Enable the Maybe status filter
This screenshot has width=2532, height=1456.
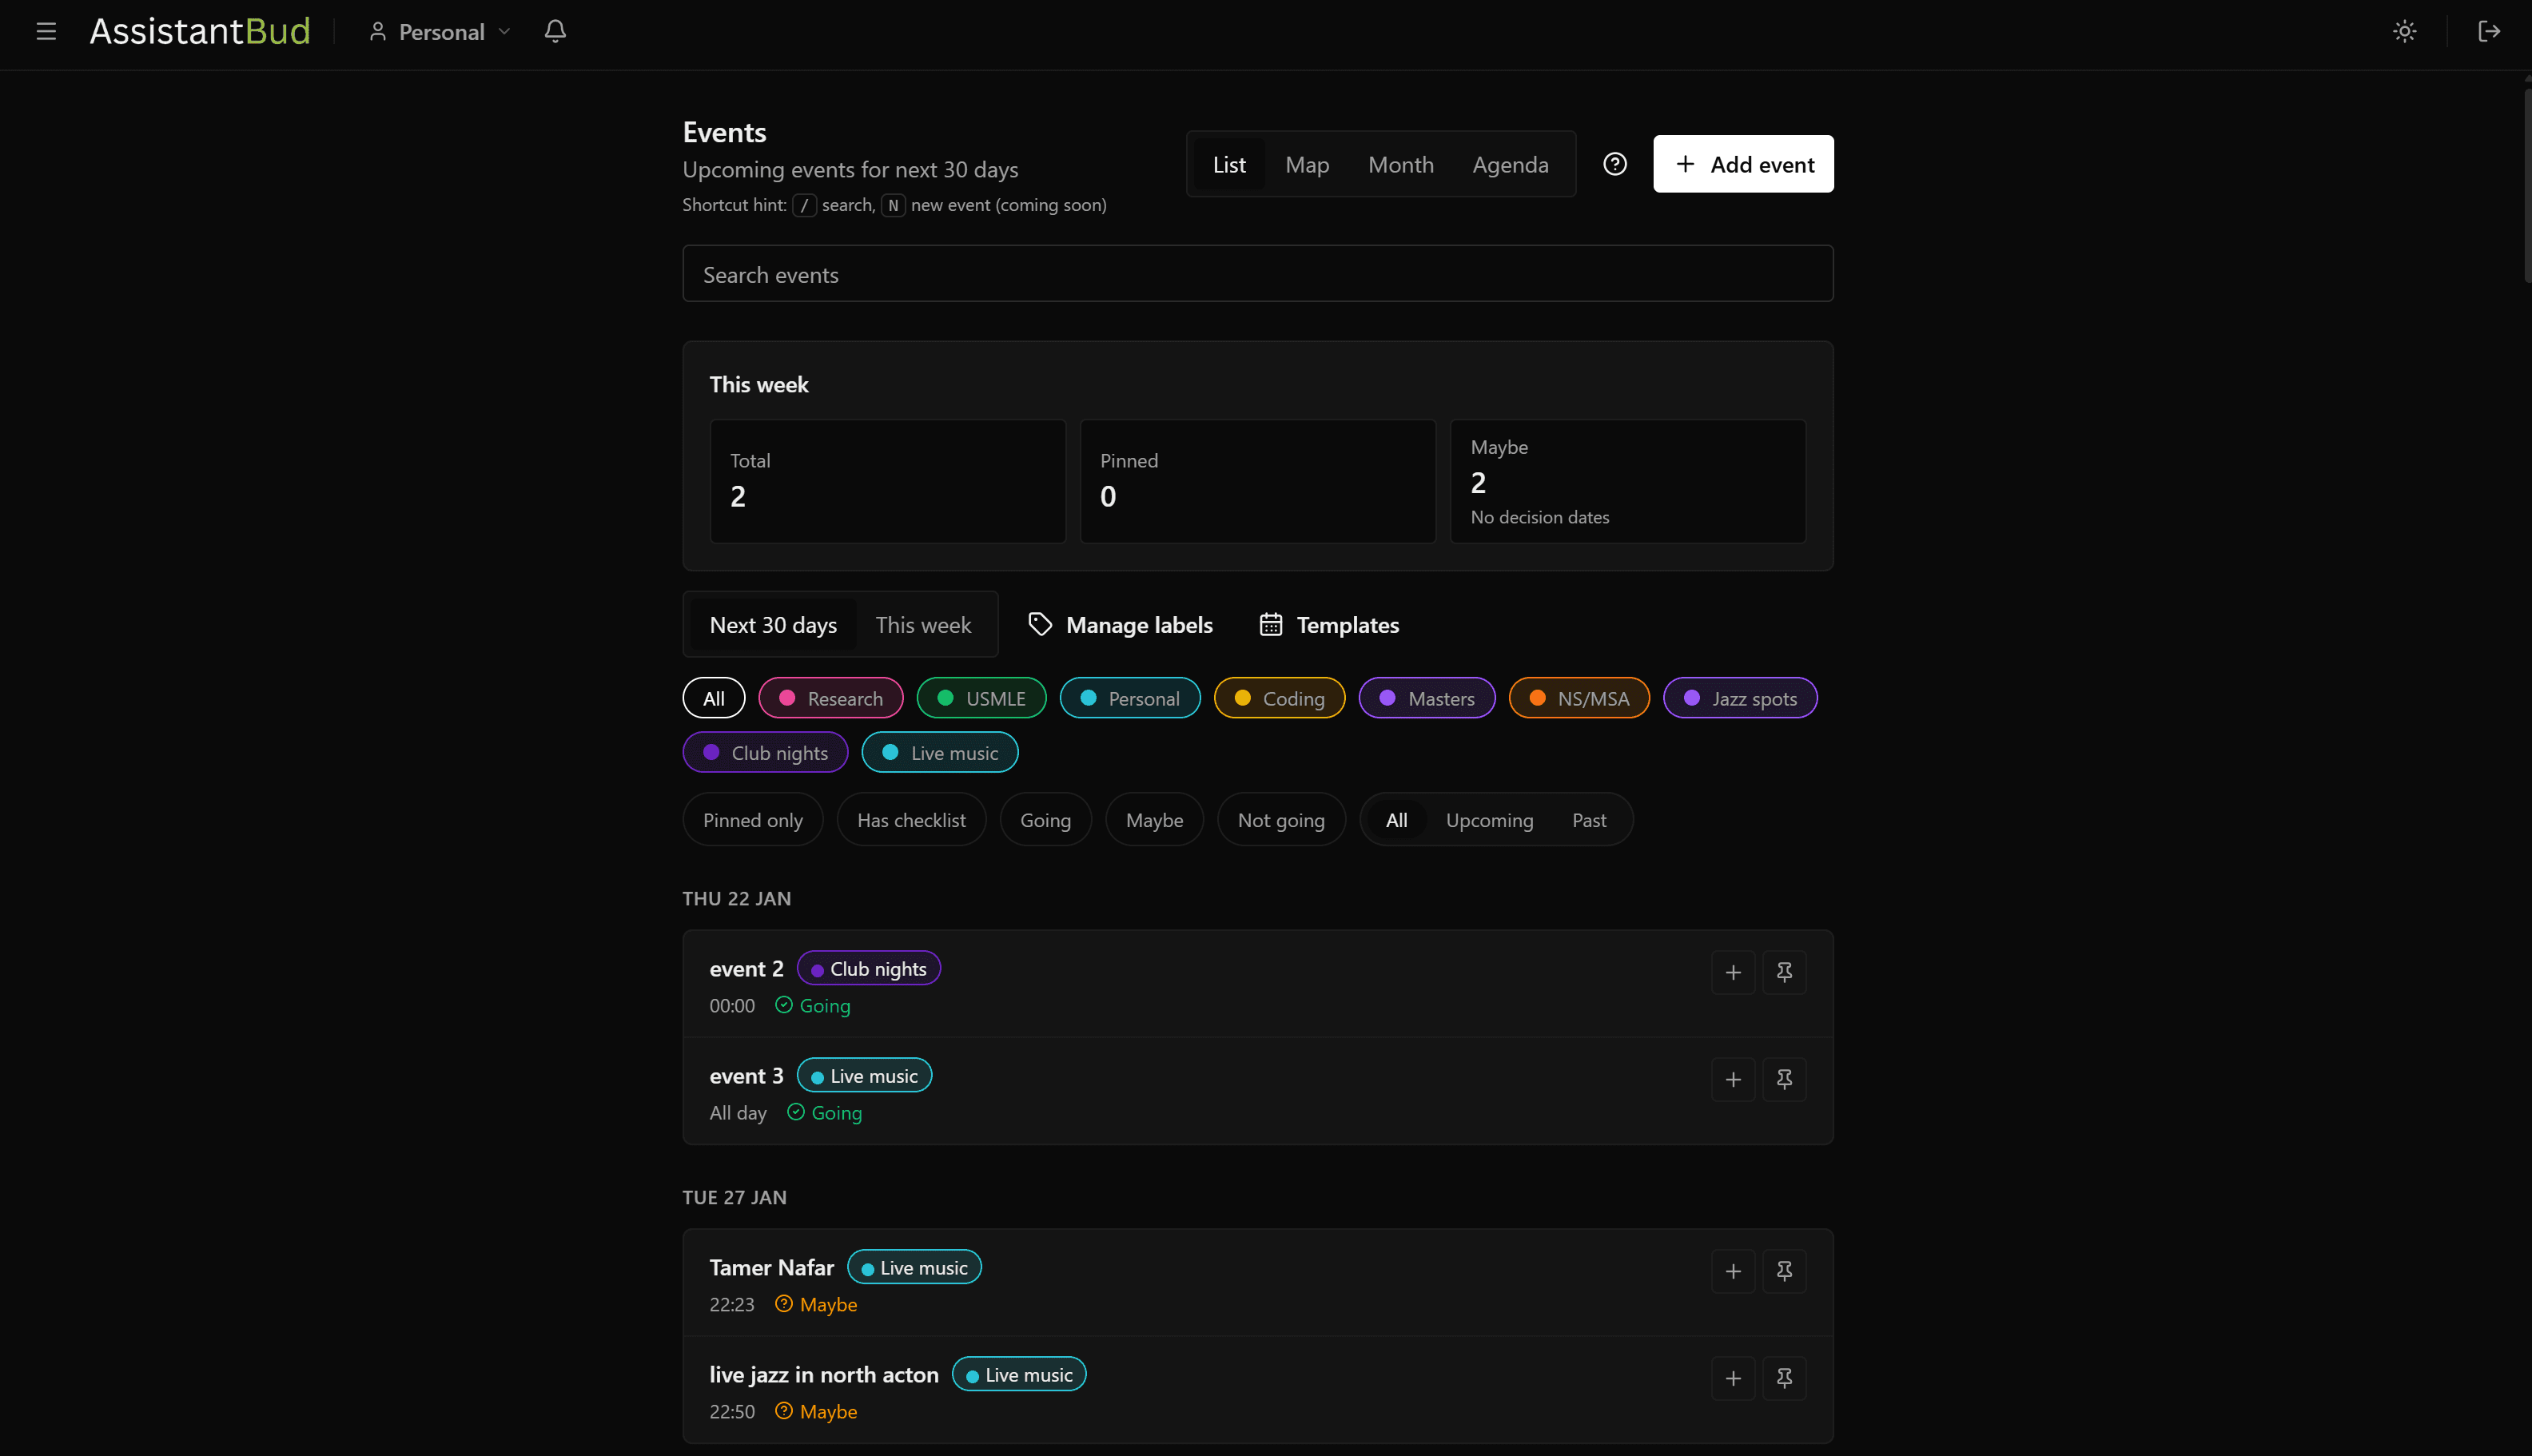click(x=1154, y=820)
